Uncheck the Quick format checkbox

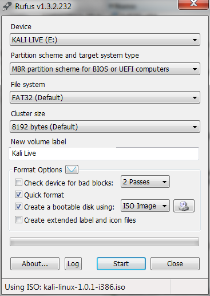[x=18, y=195]
